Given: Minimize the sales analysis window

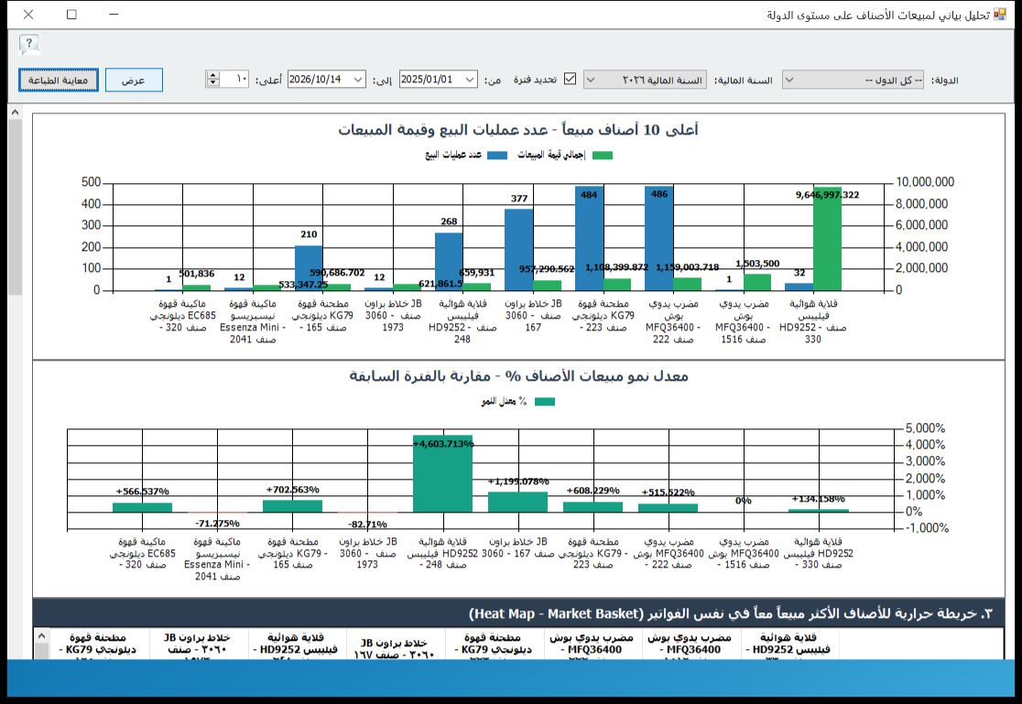Looking at the screenshot, I should click(114, 15).
